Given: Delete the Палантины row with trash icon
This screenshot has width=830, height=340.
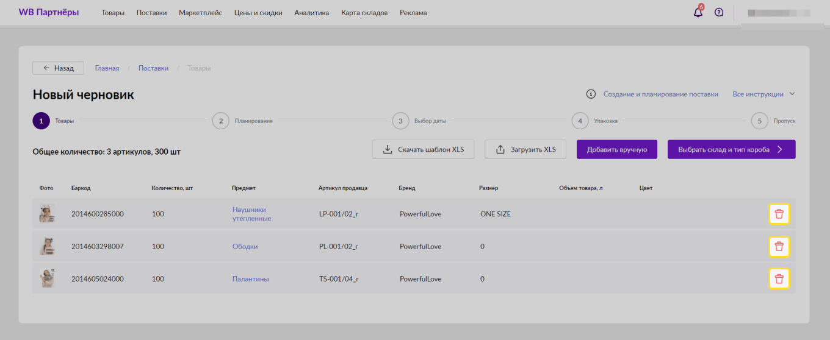Looking at the screenshot, I should click(779, 278).
